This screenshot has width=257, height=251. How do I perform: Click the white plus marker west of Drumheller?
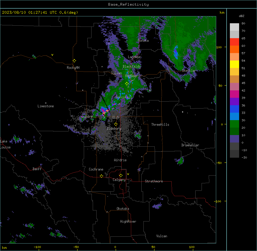pos(182,112)
